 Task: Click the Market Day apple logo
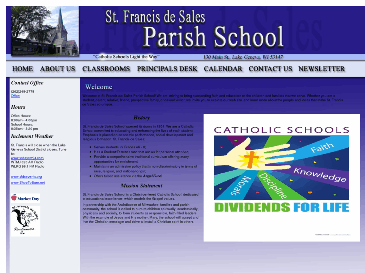25,198
